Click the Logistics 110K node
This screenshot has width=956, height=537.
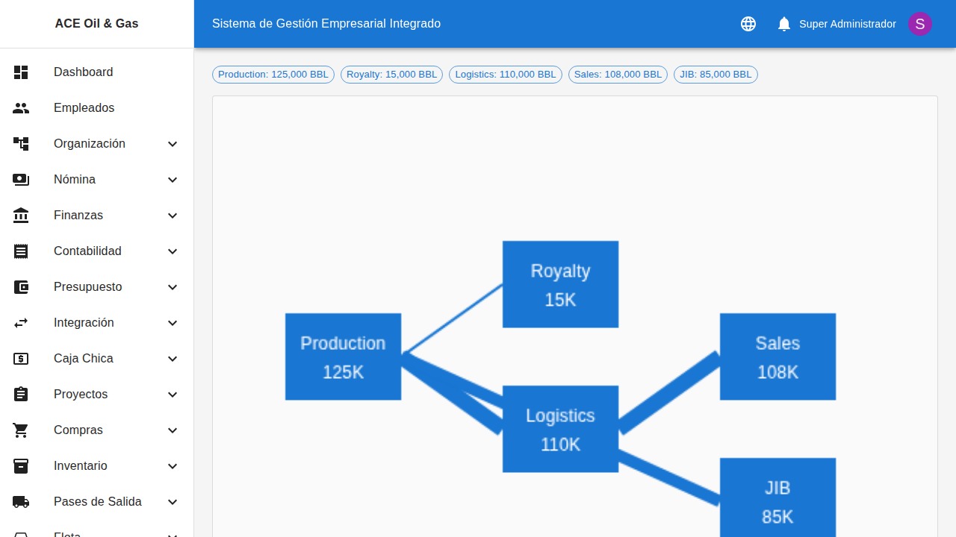point(560,428)
